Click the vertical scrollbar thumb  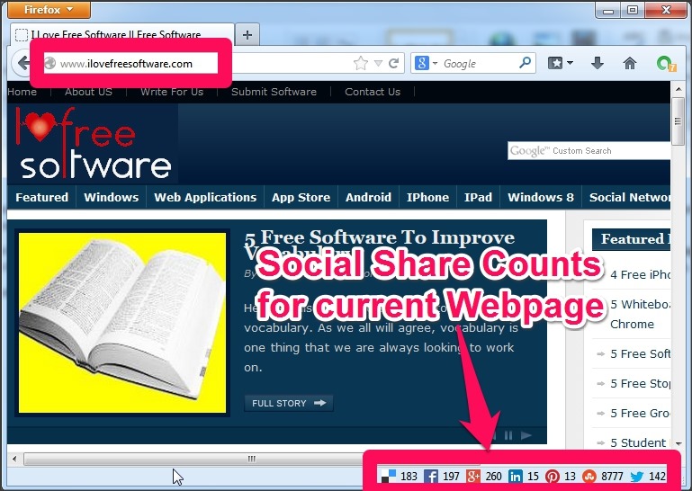679,121
